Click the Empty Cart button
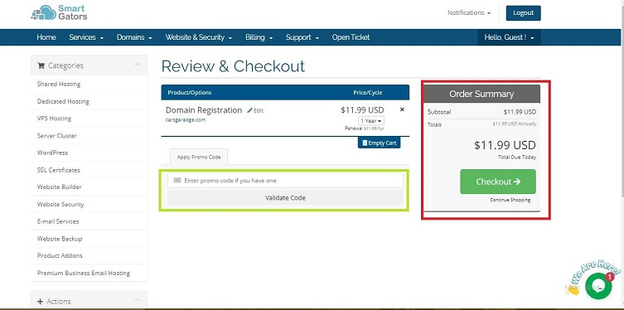Viewport: 624px width, 310px height. click(x=380, y=143)
